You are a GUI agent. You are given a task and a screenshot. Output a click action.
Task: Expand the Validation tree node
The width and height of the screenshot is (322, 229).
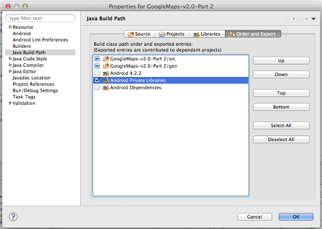click(10, 103)
